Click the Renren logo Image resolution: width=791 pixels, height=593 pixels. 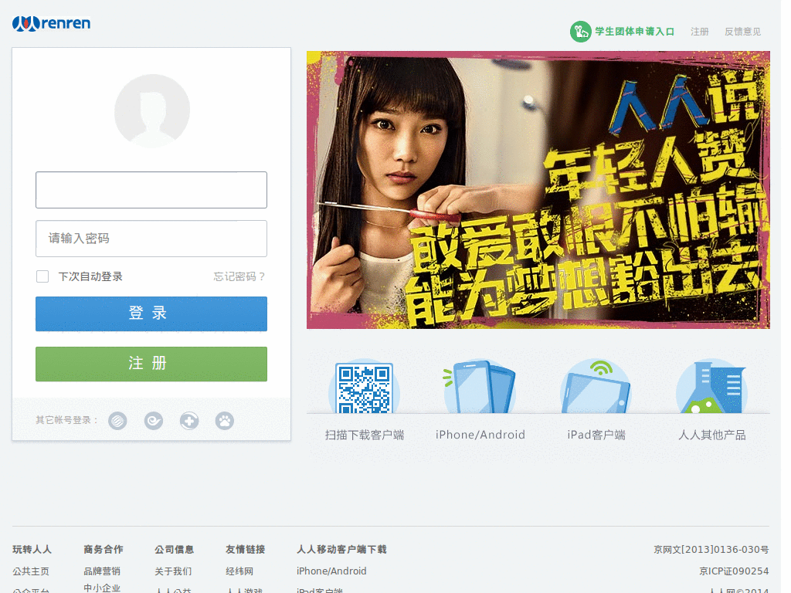tap(51, 23)
